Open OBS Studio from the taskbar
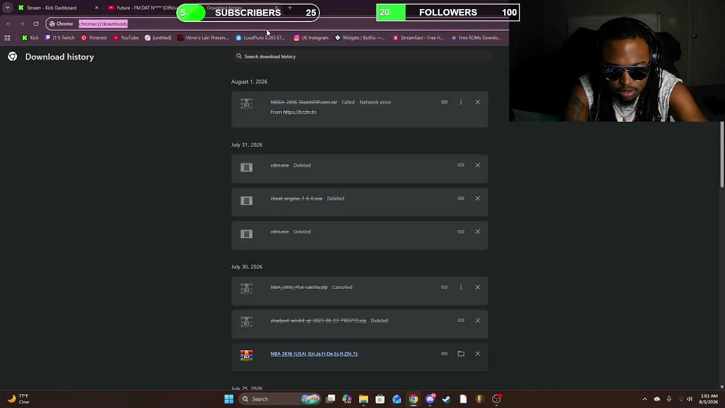This screenshot has height=408, width=725. [496, 399]
